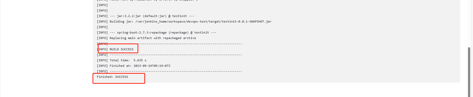The width and height of the screenshot is (473, 97).
Task: Click the dashed separator line above 'Total time'
Action: click(176, 55)
